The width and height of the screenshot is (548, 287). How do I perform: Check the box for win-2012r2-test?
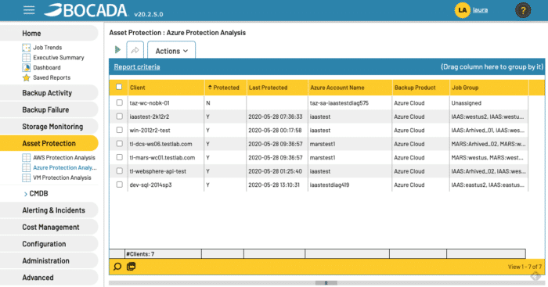pos(120,130)
